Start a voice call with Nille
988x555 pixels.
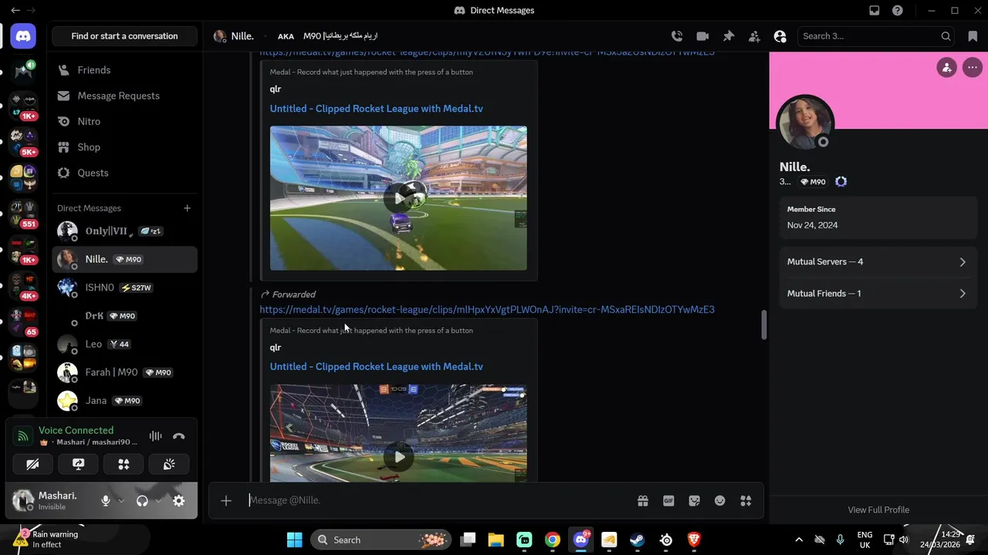677,36
